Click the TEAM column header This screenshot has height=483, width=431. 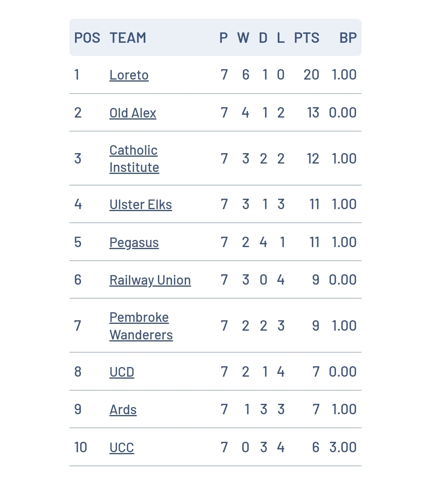(x=128, y=38)
